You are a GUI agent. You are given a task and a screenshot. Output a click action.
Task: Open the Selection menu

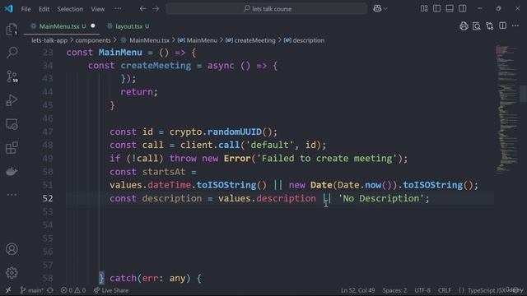[70, 9]
